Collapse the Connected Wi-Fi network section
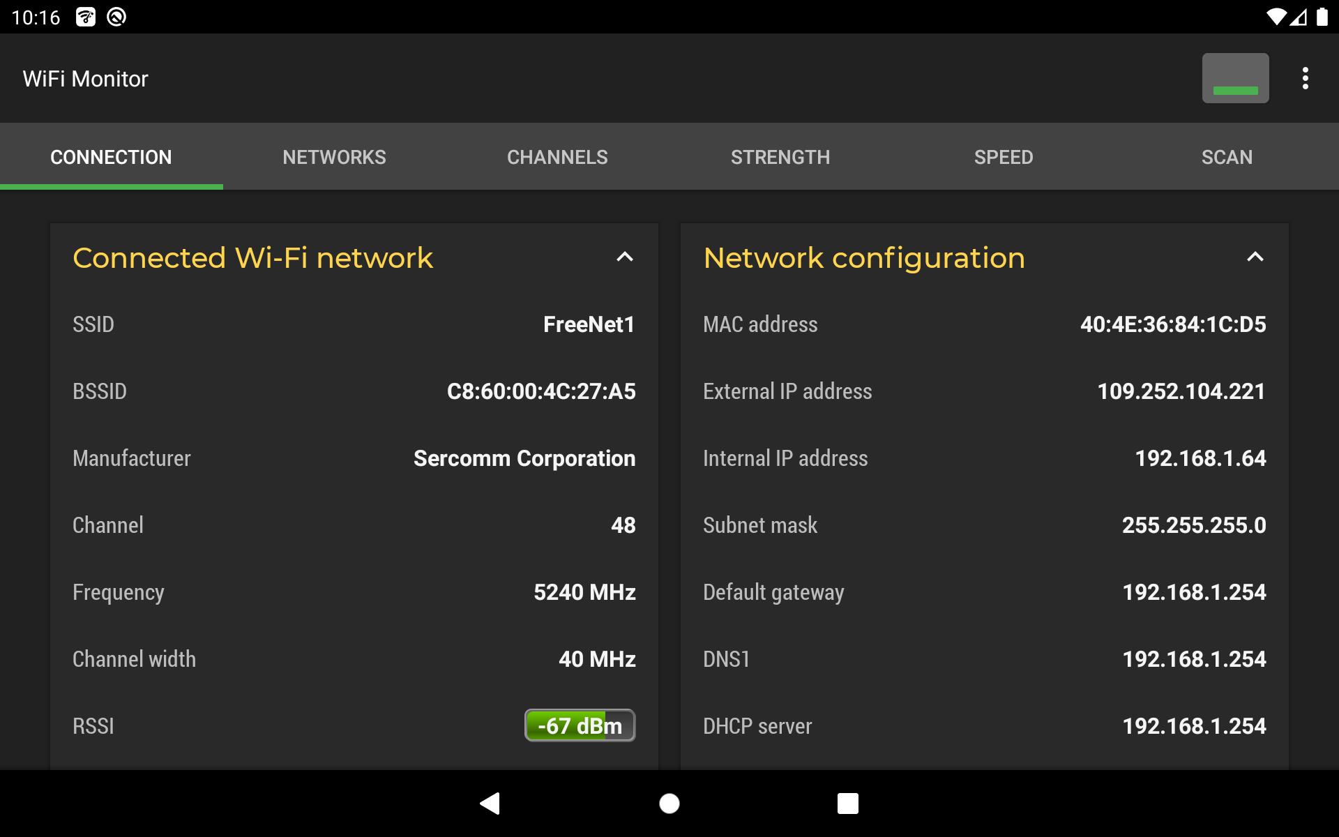Viewport: 1339px width, 837px height. [626, 257]
